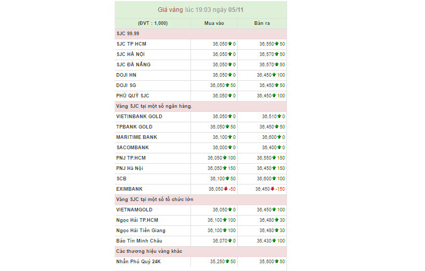
Task: Open the VIETINBANK GOLD row label
Action: click(x=139, y=117)
